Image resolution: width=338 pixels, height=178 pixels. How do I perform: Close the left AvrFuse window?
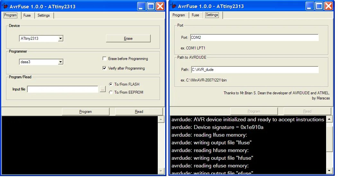click(x=160, y=6)
